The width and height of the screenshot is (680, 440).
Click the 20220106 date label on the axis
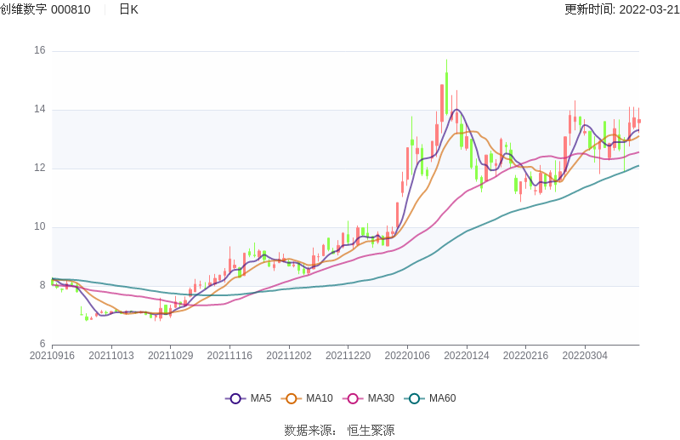(407, 356)
